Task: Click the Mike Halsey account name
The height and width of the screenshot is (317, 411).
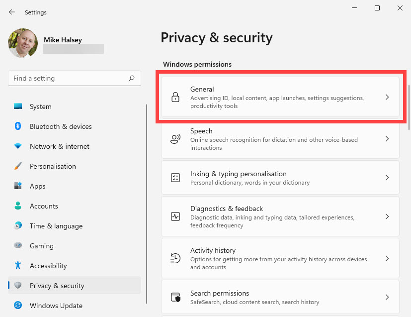Action: tap(63, 40)
